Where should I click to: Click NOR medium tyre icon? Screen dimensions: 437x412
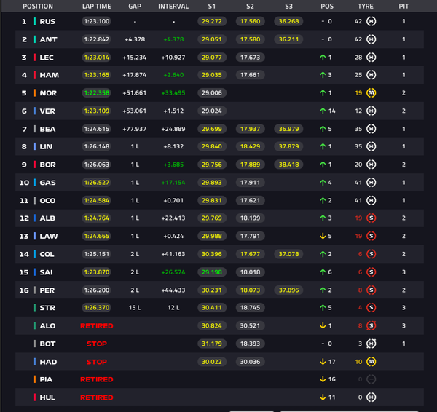click(371, 92)
